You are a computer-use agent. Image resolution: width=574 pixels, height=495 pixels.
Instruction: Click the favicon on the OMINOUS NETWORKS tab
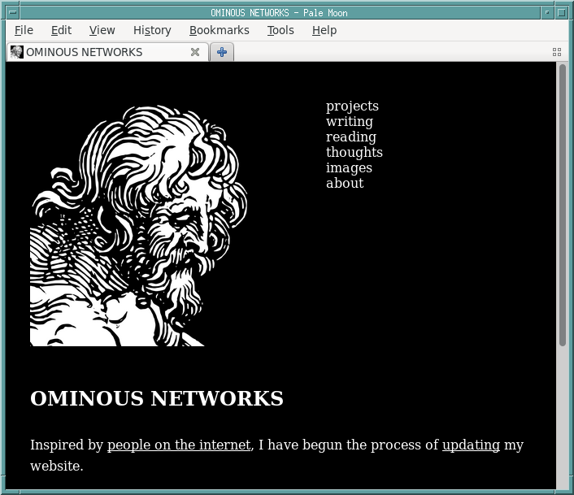16,52
